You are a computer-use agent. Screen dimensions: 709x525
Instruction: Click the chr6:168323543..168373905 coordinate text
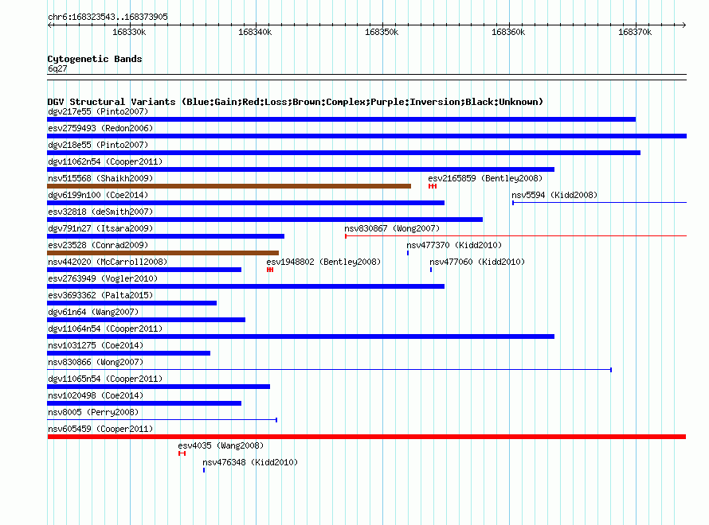click(x=108, y=17)
